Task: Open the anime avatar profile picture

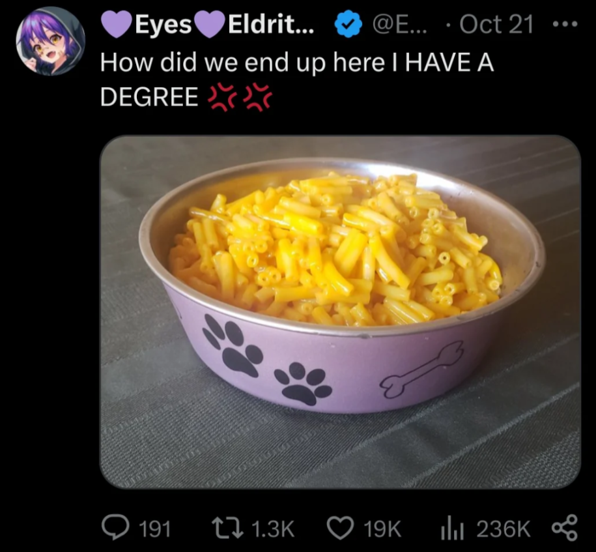Action: (51, 40)
